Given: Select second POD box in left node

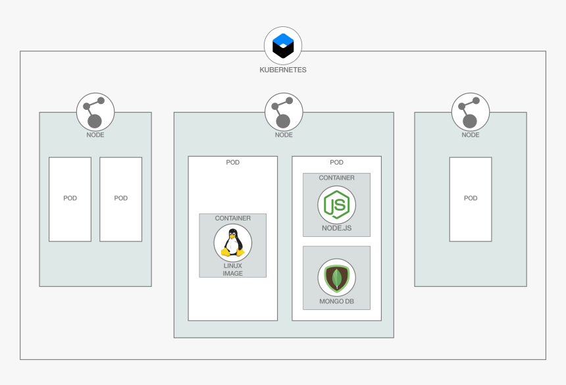Looking at the screenshot, I should pyautogui.click(x=121, y=199).
